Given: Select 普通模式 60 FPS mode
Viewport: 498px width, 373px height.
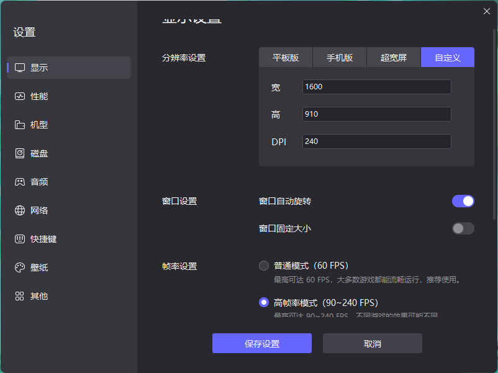Looking at the screenshot, I should [x=263, y=265].
